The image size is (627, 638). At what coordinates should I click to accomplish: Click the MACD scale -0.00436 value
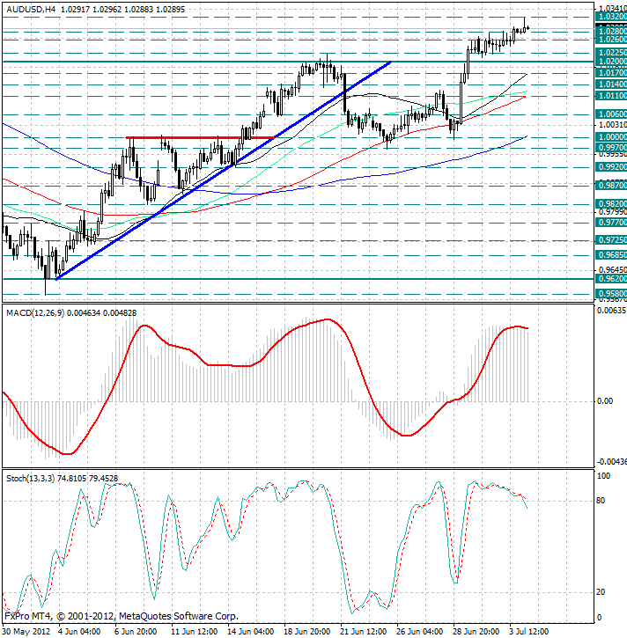pos(611,462)
